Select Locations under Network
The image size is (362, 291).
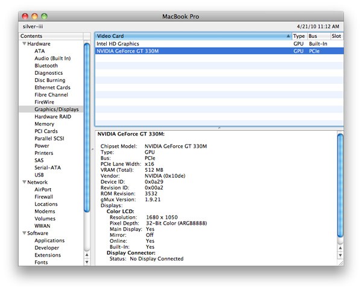click(x=46, y=204)
